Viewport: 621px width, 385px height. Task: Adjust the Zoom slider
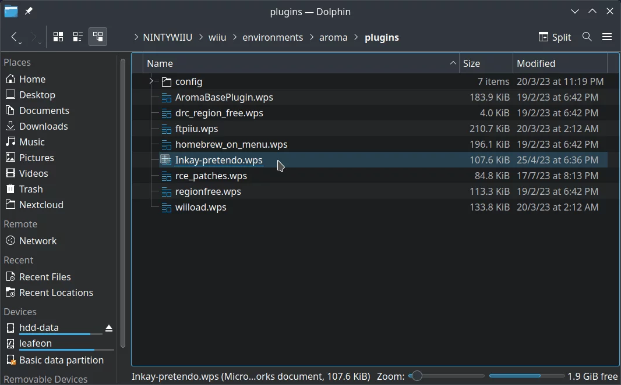pyautogui.click(x=417, y=376)
